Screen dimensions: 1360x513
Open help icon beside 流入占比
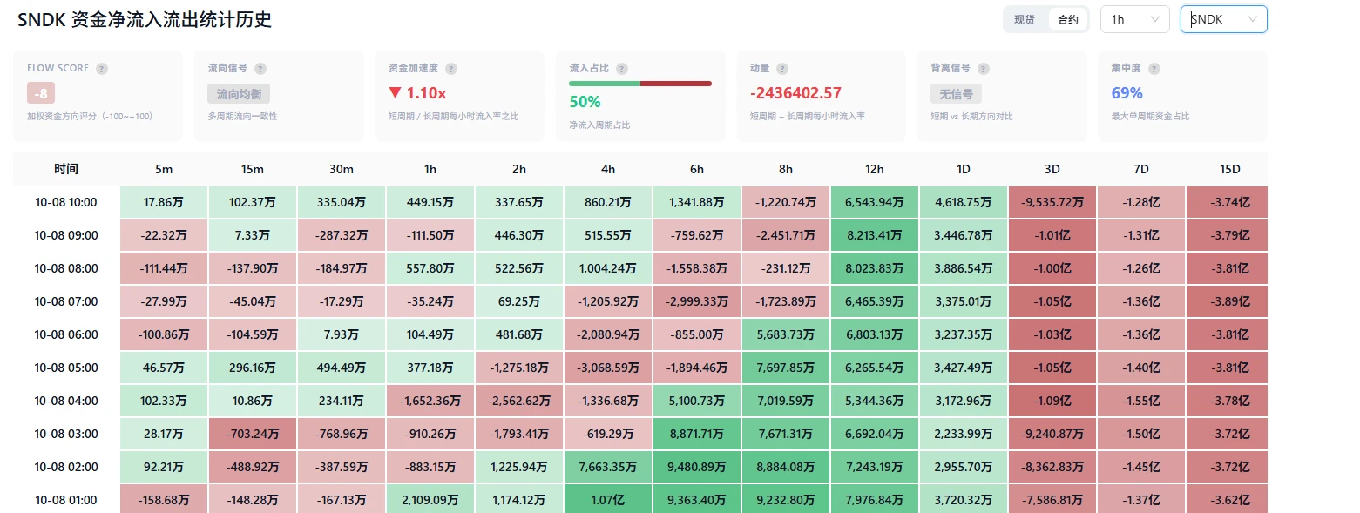click(621, 69)
